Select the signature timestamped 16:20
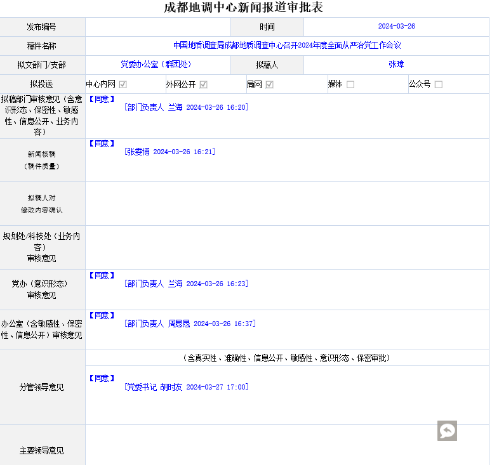 [186, 108]
